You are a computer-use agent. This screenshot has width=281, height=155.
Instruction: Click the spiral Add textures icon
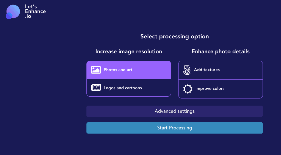pos(187,70)
